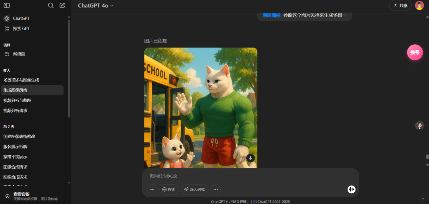Click the conversation scrollbar up arrow
Viewport: 429px width, 204px height.
coord(427,17)
